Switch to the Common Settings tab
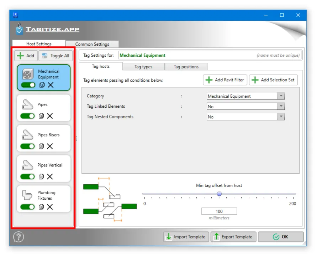This screenshot has width=317, height=256. click(92, 44)
